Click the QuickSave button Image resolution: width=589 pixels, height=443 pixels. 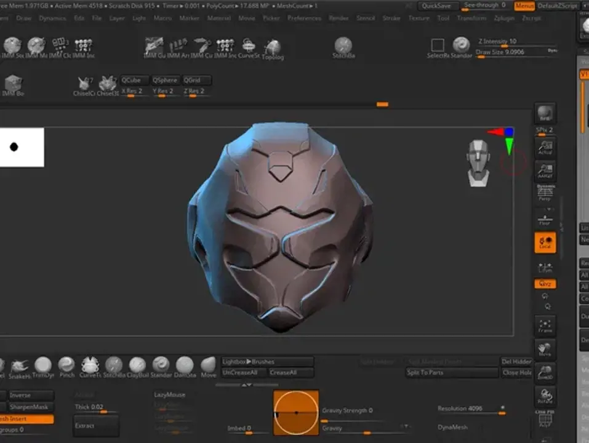(438, 6)
